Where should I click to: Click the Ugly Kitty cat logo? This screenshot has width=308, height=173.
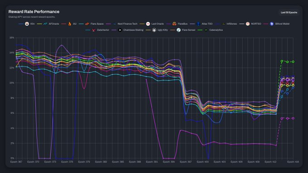click(x=154, y=30)
